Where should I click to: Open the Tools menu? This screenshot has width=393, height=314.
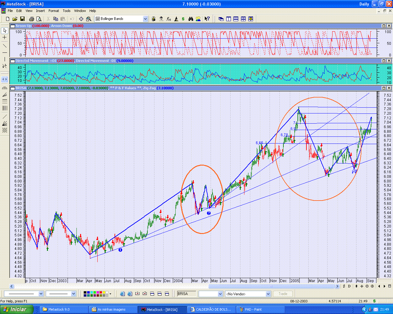tap(67, 11)
